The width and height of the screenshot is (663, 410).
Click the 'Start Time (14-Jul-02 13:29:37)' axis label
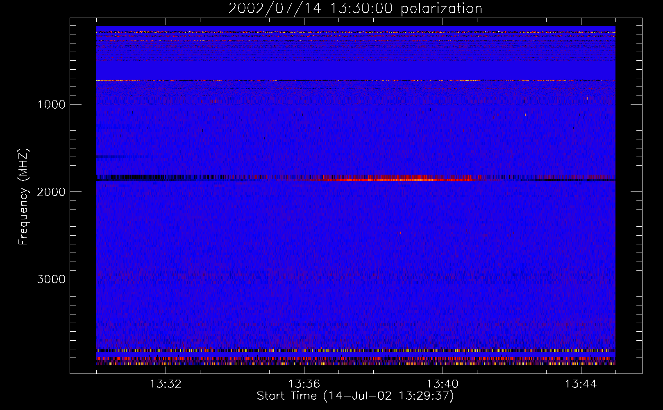tap(355, 396)
